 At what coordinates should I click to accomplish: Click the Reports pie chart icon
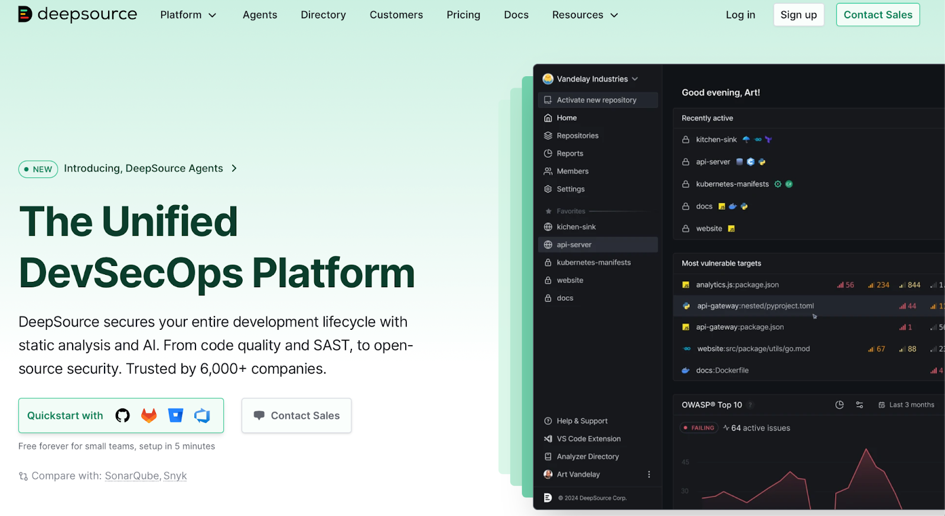(x=548, y=153)
